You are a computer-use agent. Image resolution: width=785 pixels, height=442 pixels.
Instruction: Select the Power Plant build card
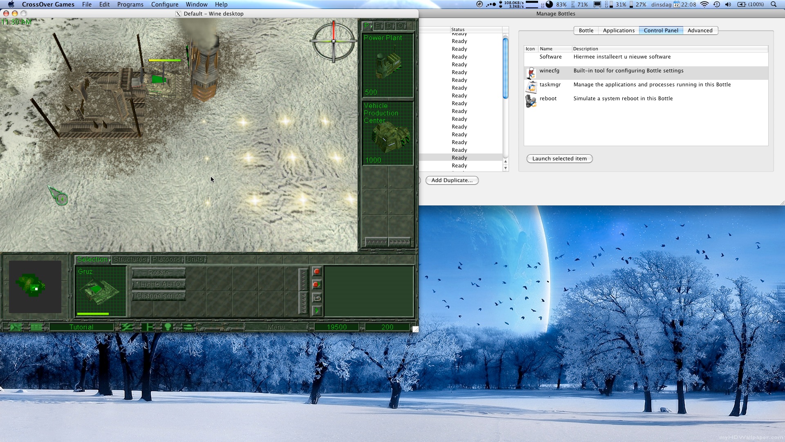(388, 65)
